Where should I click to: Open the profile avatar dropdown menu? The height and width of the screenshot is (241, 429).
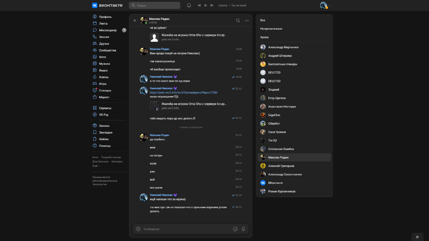point(326,6)
